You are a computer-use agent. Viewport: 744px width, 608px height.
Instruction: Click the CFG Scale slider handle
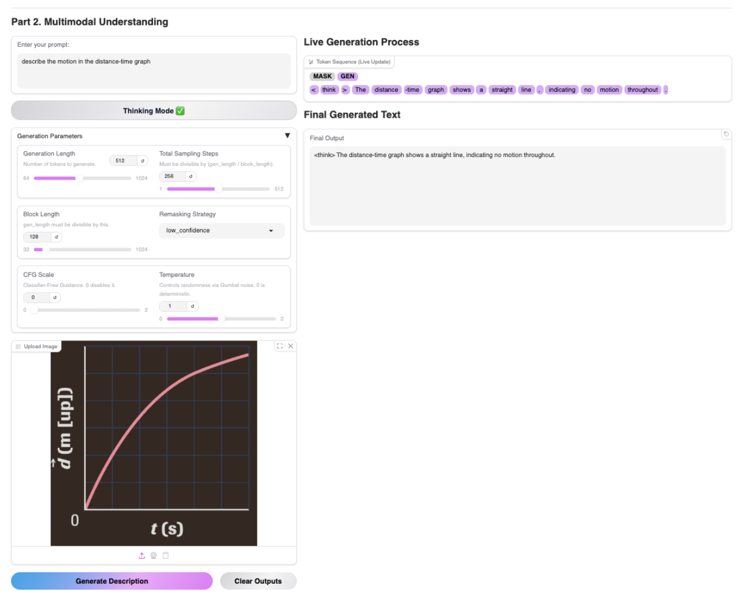pos(34,310)
